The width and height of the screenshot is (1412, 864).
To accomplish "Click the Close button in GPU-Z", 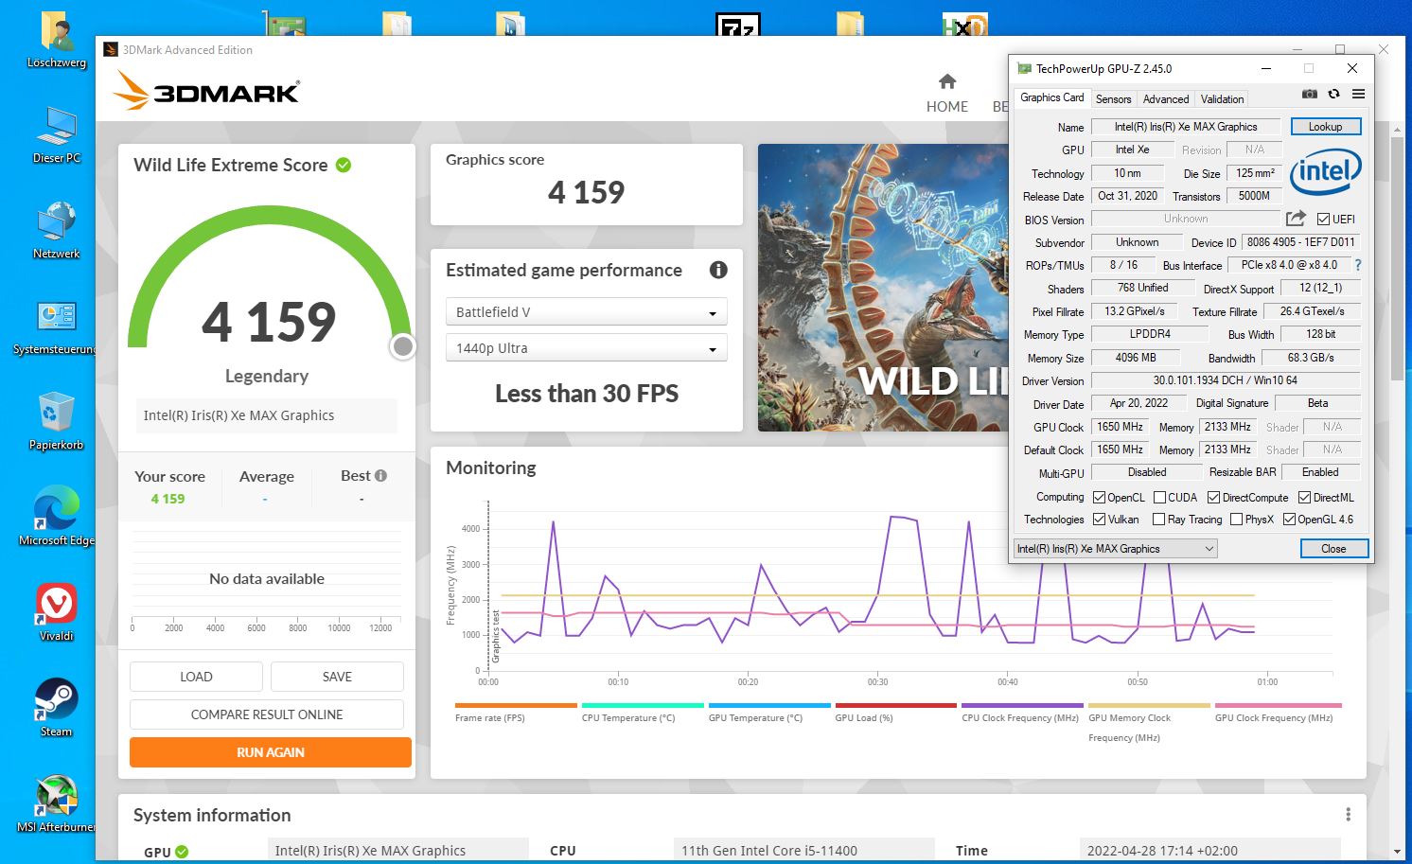I will point(1333,549).
